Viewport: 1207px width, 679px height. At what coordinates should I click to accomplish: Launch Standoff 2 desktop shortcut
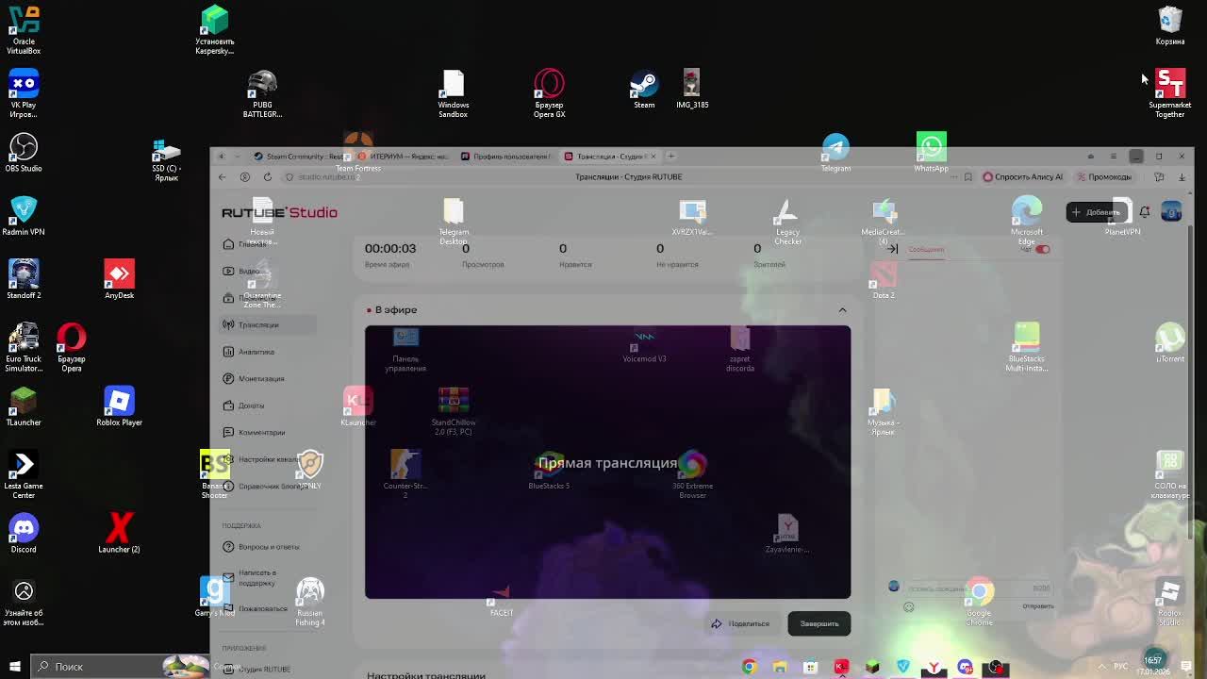(x=24, y=279)
